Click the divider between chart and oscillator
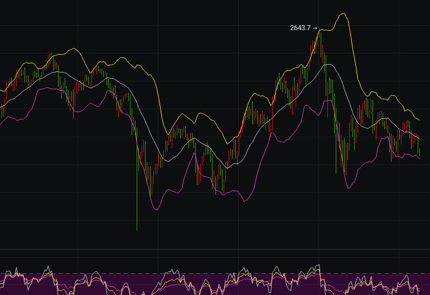Image resolution: width=430 pixels, height=295 pixels. pos(215,249)
